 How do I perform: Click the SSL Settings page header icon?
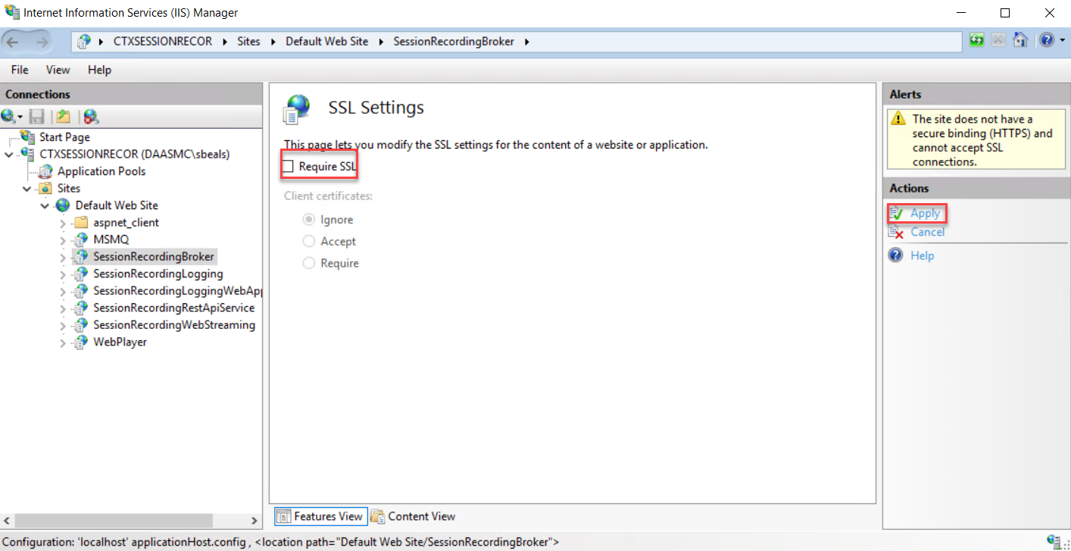point(296,109)
